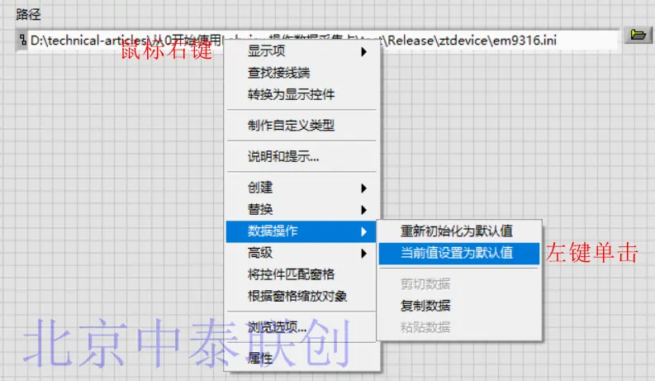Select 重新初始化为默认值

[459, 231]
